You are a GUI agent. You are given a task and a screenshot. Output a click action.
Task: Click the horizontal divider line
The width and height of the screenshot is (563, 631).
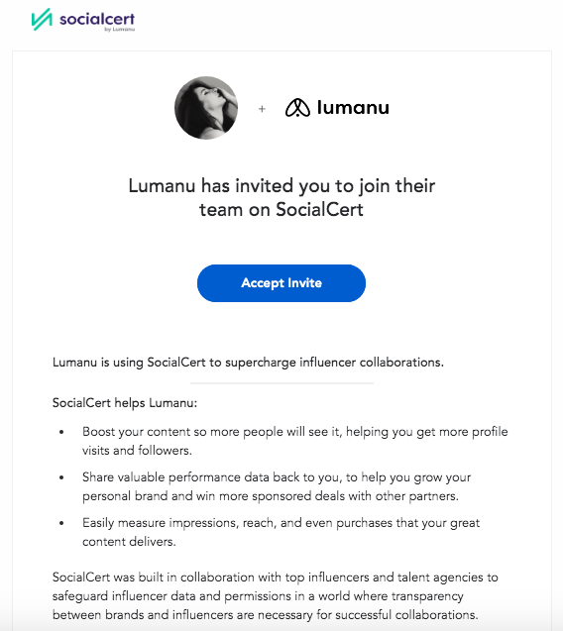[x=281, y=383]
